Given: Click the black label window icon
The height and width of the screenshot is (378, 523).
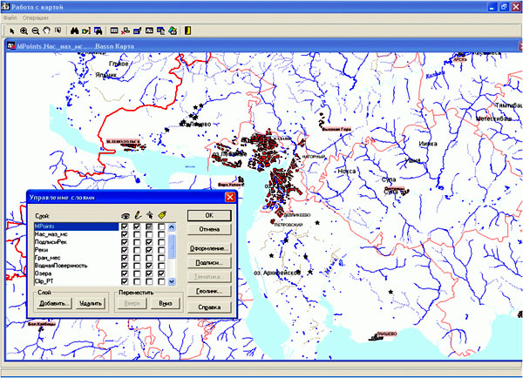Looking at the screenshot, I should point(149,30).
